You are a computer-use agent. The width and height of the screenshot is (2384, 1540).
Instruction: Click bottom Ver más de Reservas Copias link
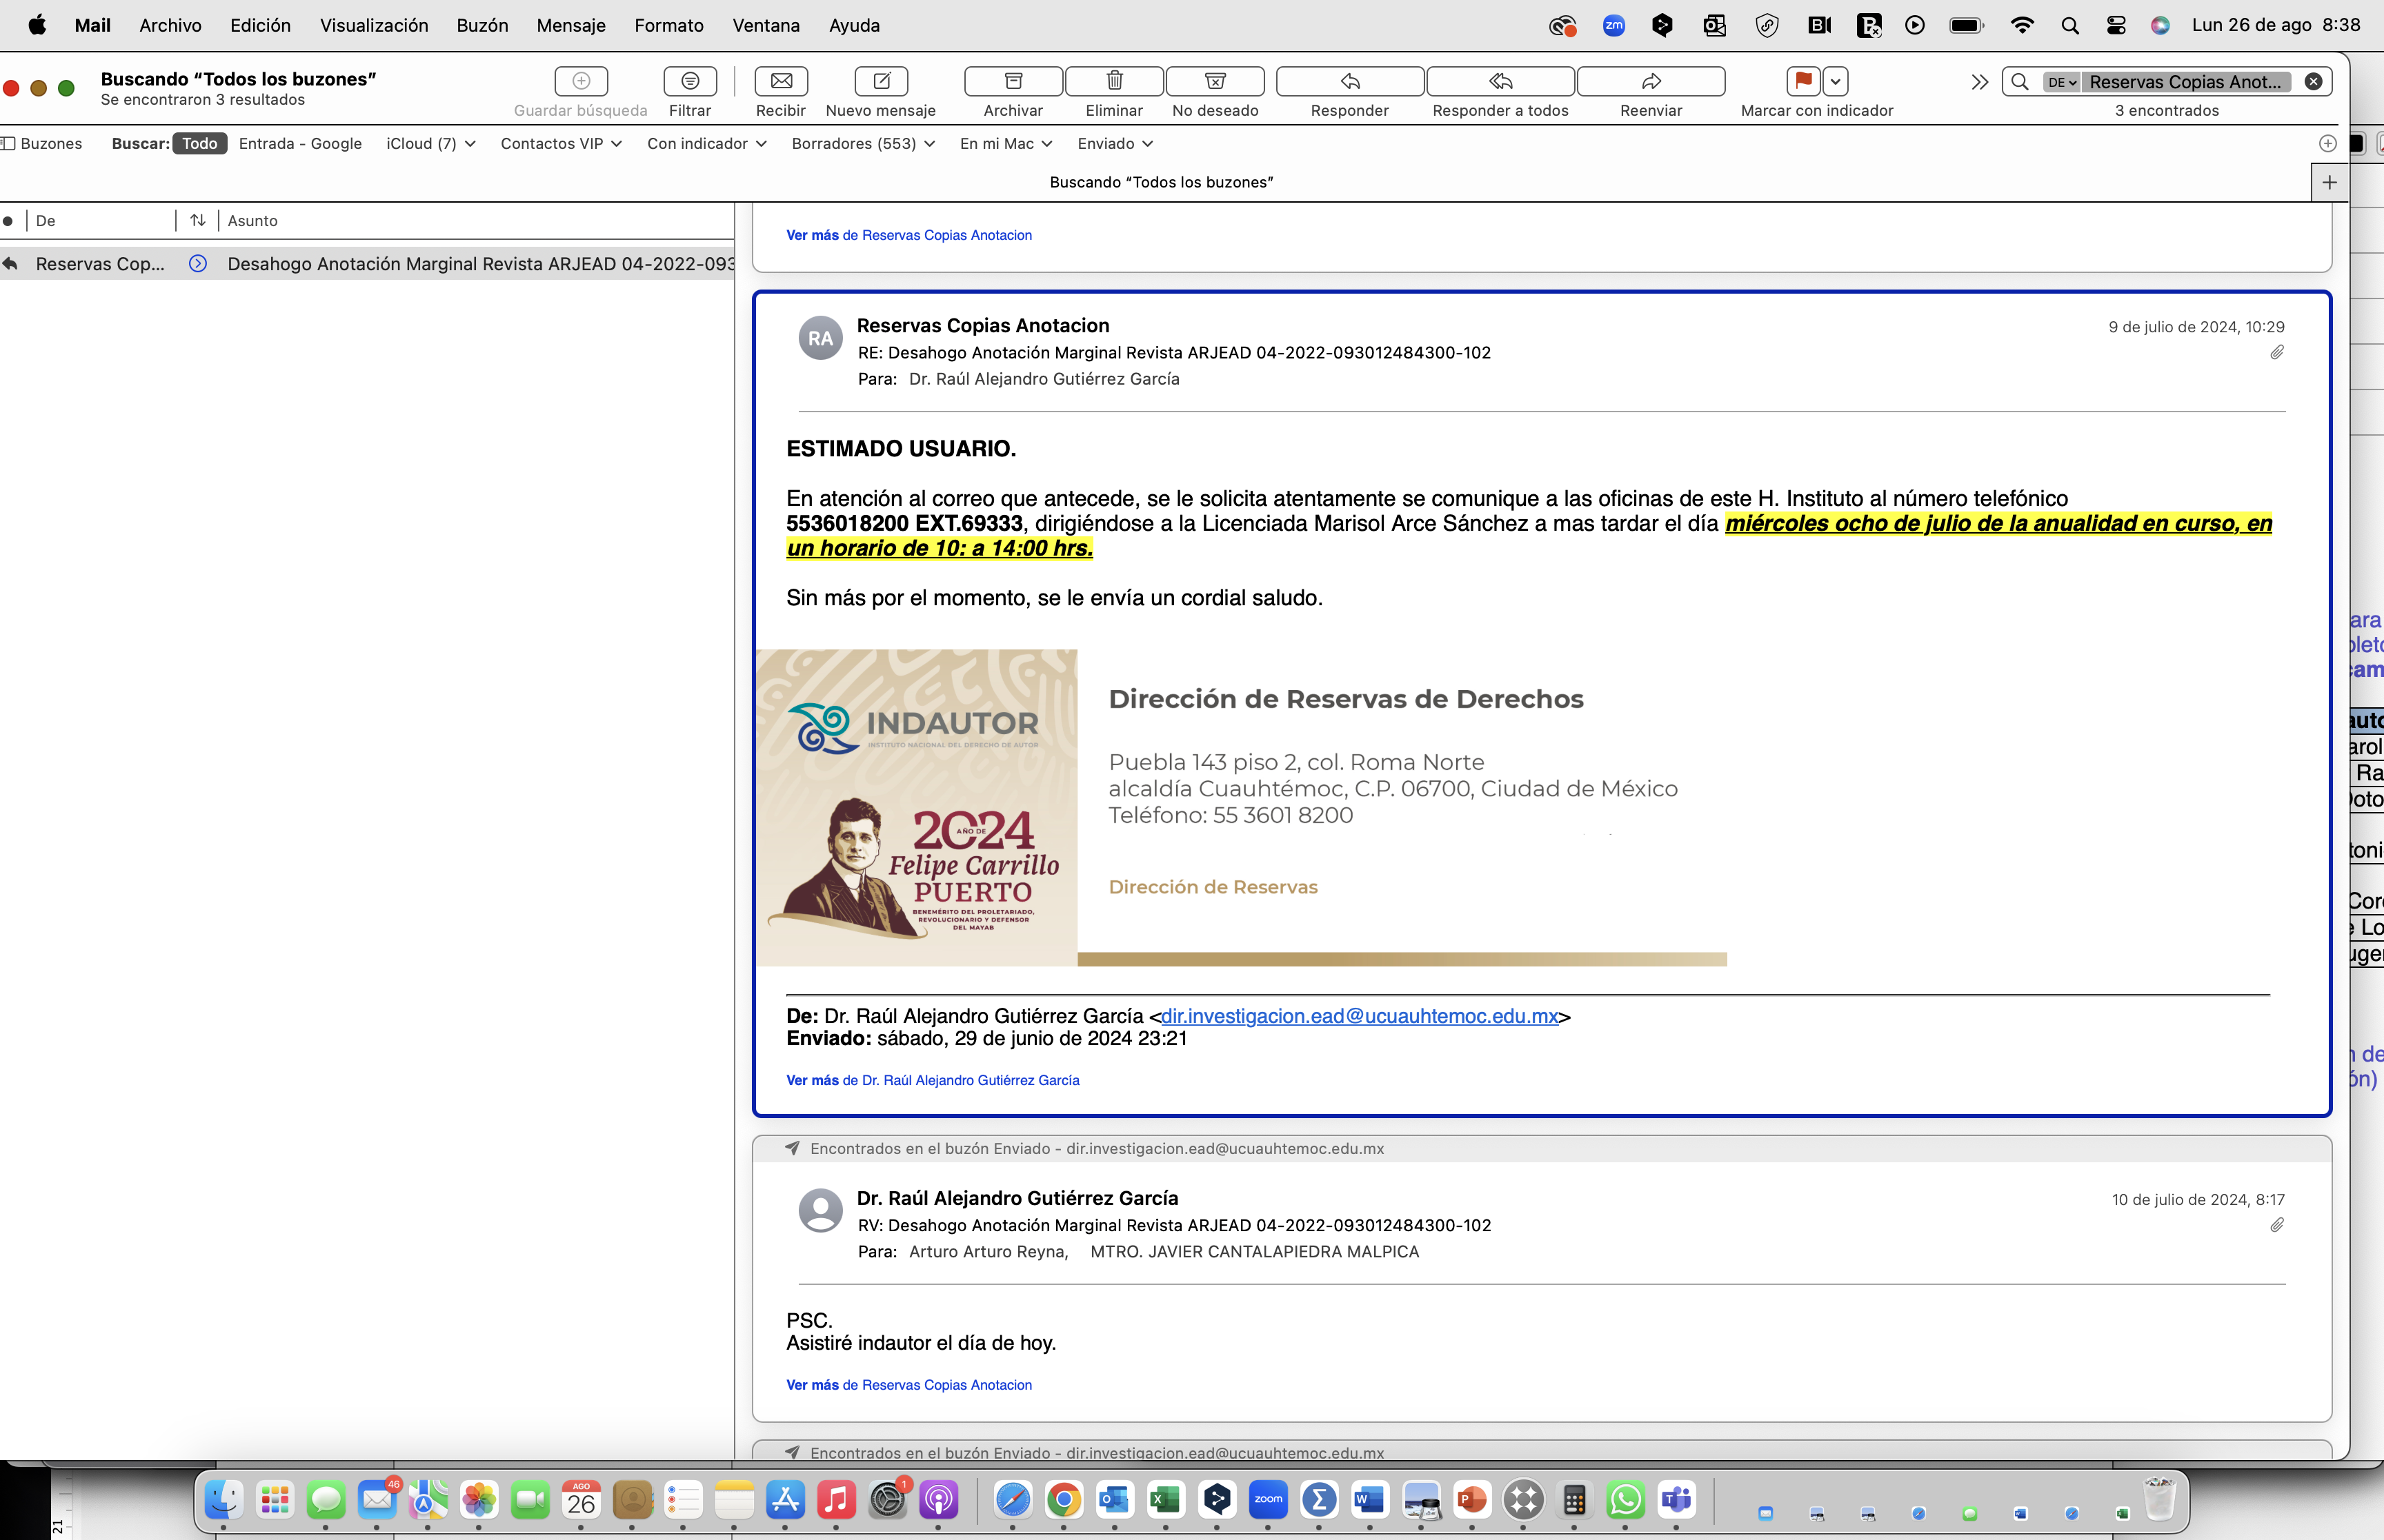pyautogui.click(x=908, y=1385)
